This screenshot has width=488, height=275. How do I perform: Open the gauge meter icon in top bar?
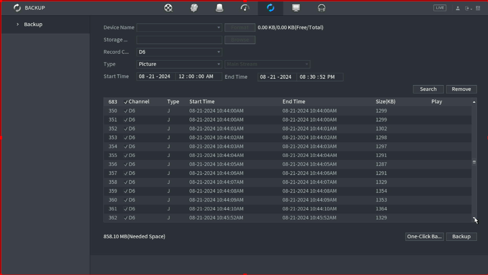245,8
